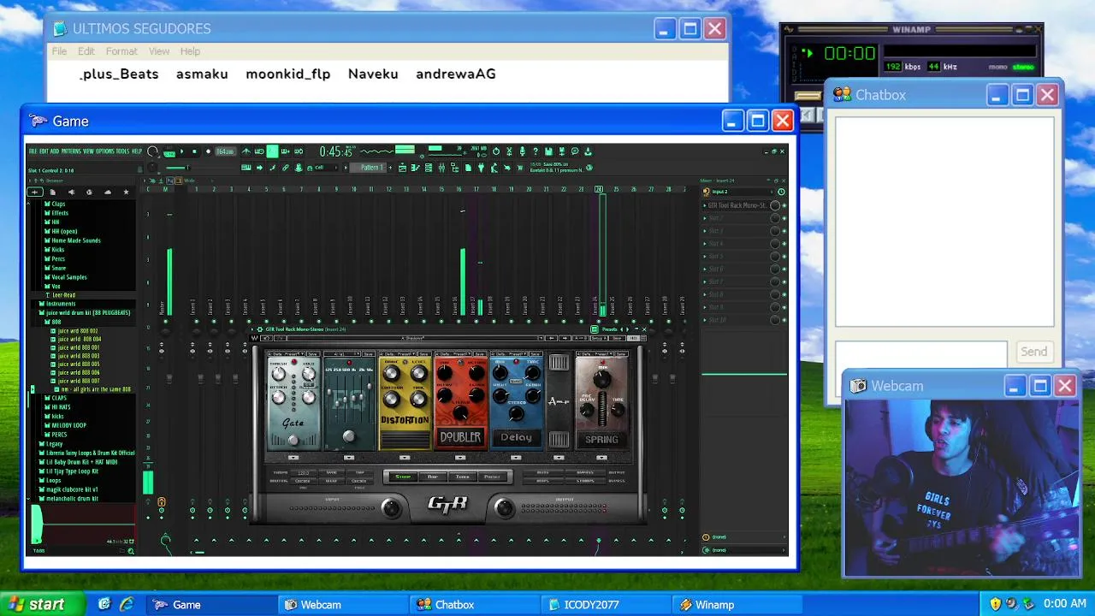Click the Distortion pedal Drive knob
1095x616 pixels.
pyautogui.click(x=392, y=373)
